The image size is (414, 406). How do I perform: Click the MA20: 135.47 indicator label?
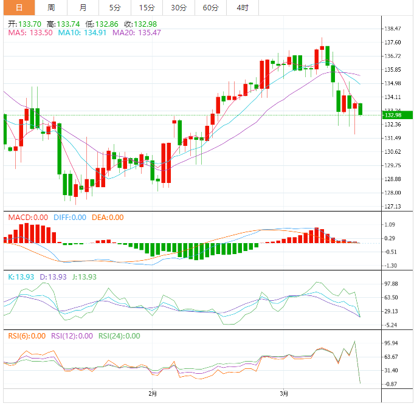coord(137,33)
